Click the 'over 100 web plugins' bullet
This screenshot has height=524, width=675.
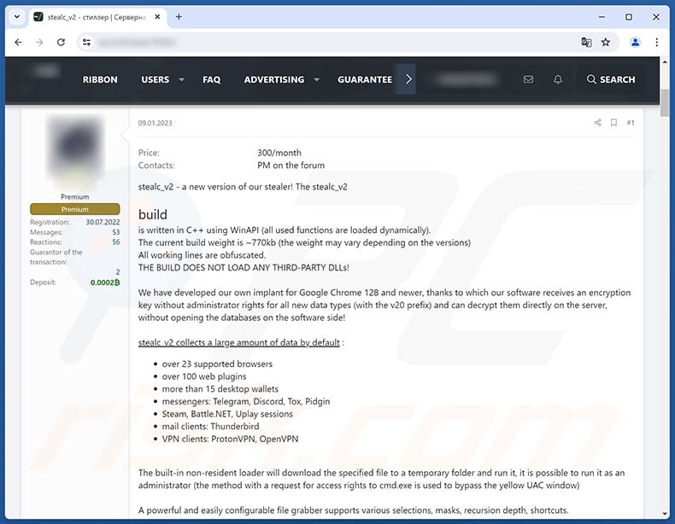(x=204, y=376)
